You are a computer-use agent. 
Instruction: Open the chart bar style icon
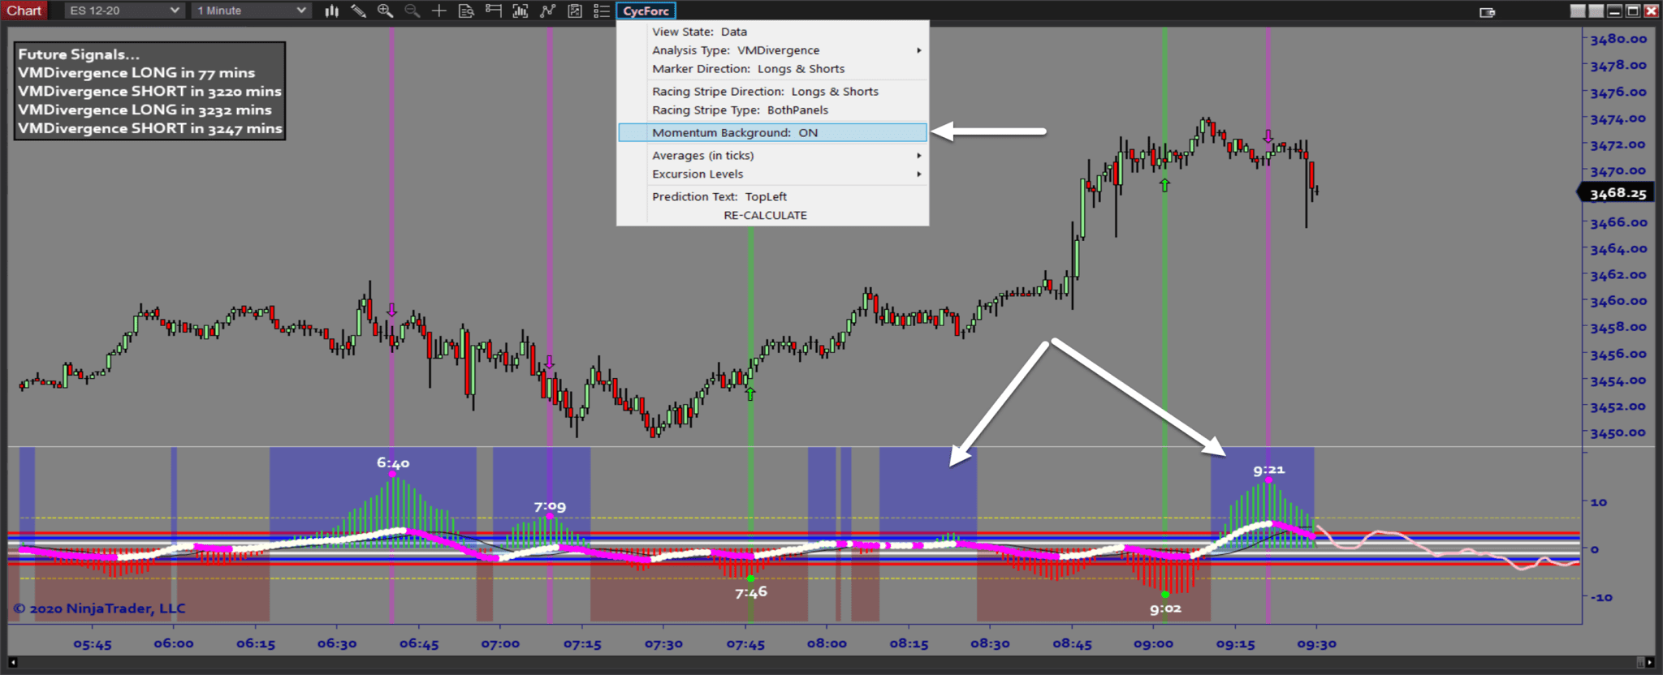pos(331,11)
